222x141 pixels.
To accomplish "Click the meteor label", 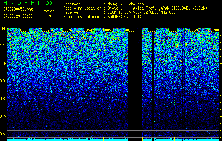I will (50, 11).
